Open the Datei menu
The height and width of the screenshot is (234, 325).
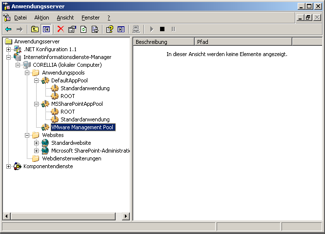coord(20,18)
